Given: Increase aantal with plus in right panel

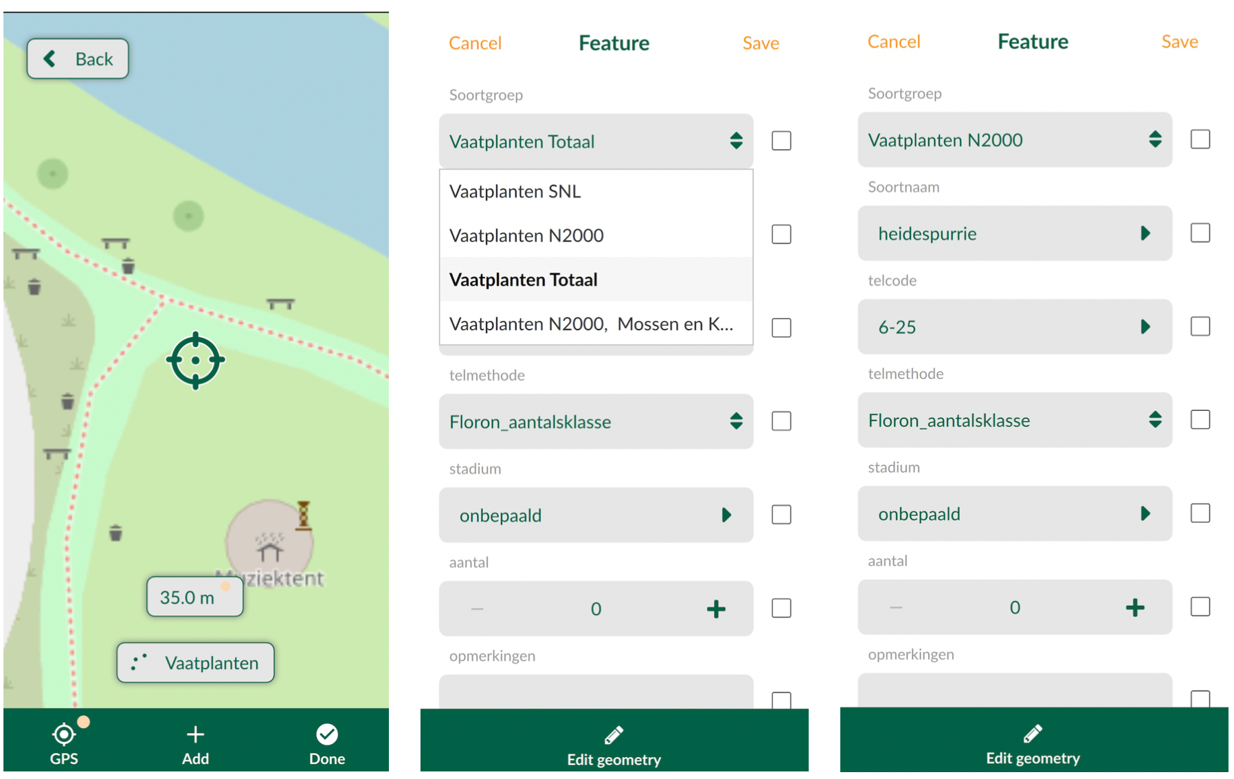Looking at the screenshot, I should pos(1135,607).
